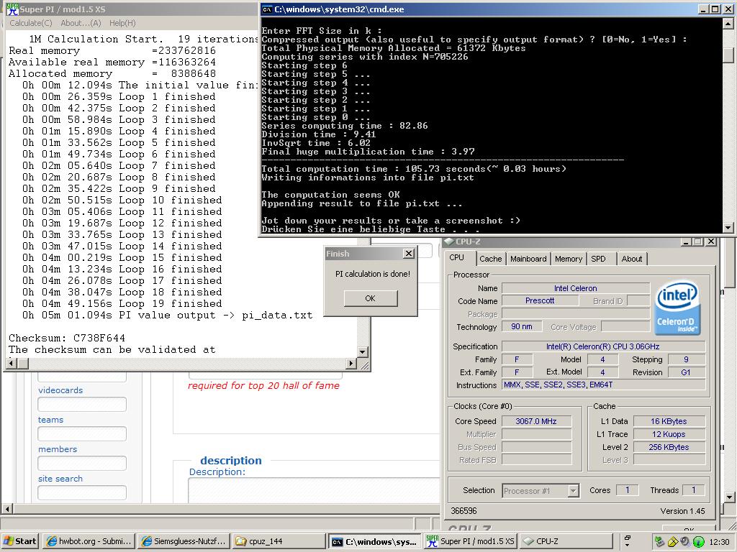Close the Finish dialog with X

(409, 254)
